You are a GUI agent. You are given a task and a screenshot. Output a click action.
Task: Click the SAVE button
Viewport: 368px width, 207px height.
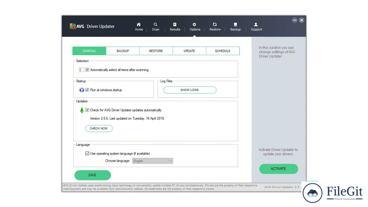(93, 175)
